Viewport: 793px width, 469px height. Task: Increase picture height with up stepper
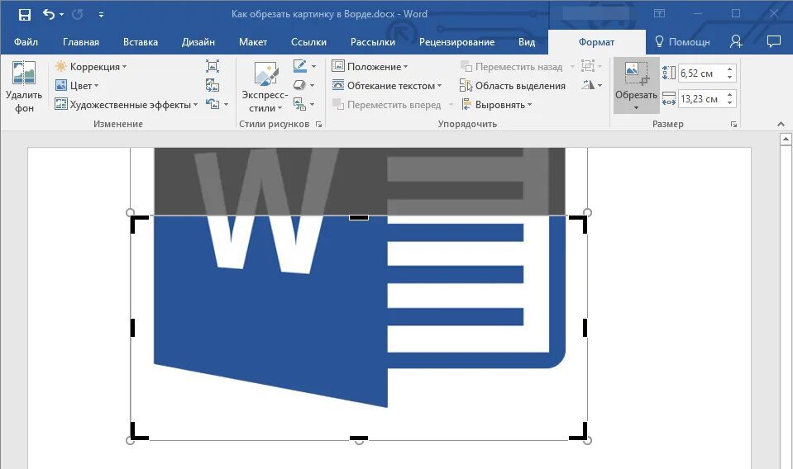(730, 69)
